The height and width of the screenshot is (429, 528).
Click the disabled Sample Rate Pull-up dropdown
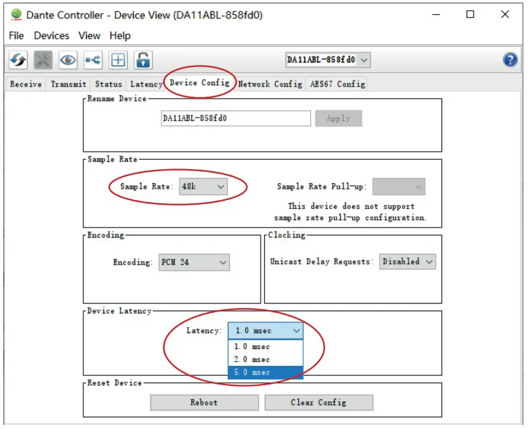399,187
